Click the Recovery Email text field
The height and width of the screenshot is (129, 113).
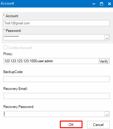click(56, 96)
